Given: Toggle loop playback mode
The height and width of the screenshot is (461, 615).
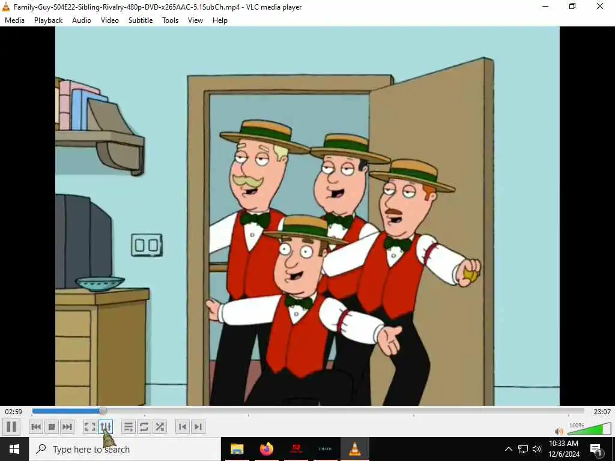Looking at the screenshot, I should pos(144,427).
